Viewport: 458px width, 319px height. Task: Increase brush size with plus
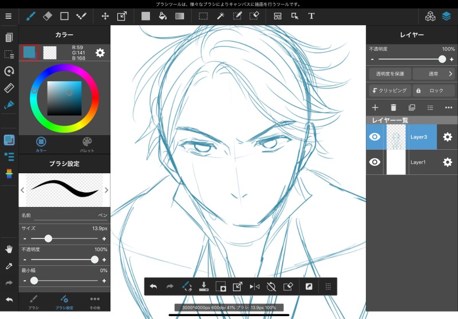[x=104, y=239]
